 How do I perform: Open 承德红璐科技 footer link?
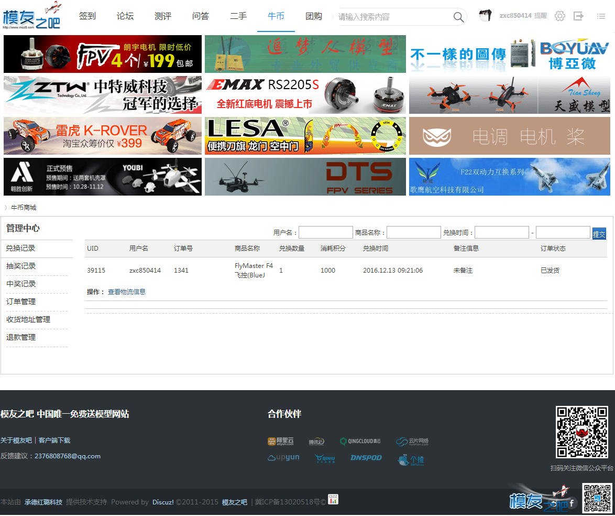click(x=43, y=502)
